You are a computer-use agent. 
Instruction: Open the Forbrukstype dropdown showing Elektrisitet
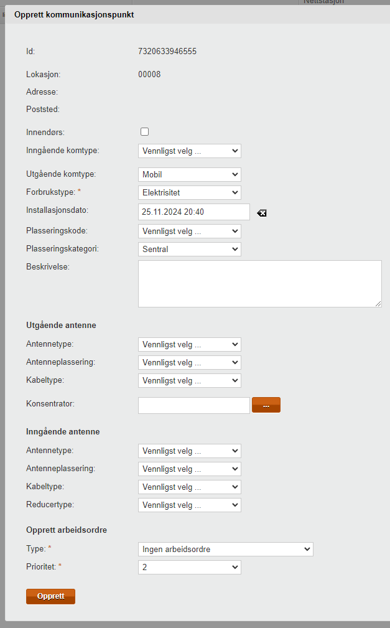click(189, 193)
